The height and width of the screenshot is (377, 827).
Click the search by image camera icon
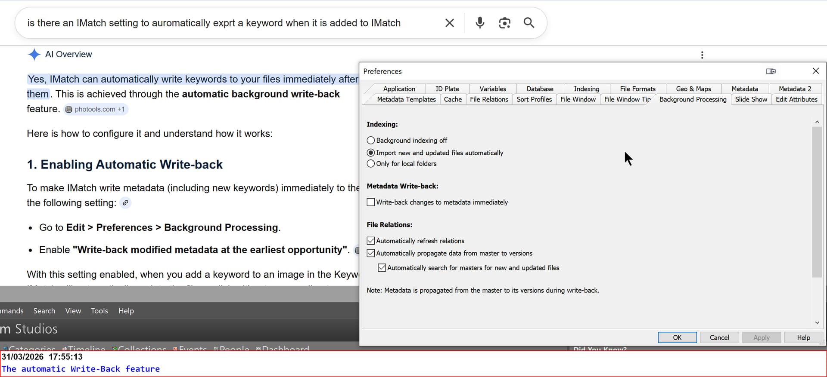pyautogui.click(x=504, y=23)
